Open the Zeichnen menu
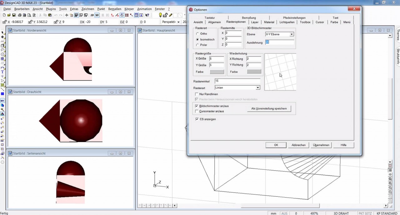Viewport: 400px width, 215px height. 87,9
